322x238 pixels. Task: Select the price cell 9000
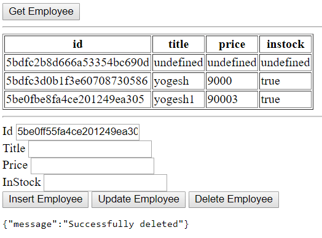(232, 81)
